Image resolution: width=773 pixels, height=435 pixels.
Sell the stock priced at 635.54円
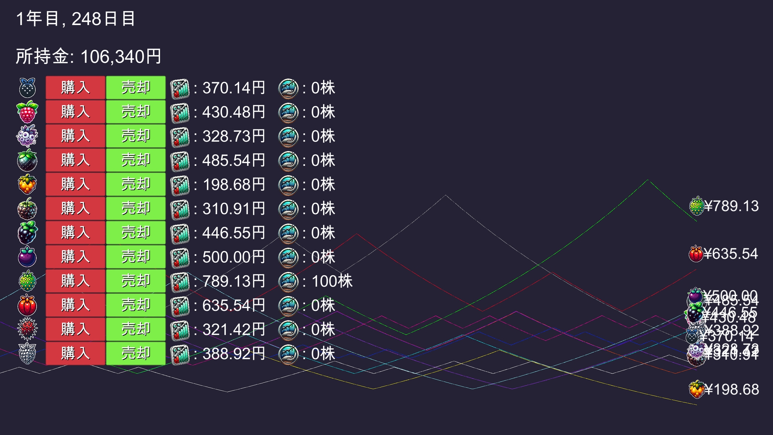(x=136, y=305)
